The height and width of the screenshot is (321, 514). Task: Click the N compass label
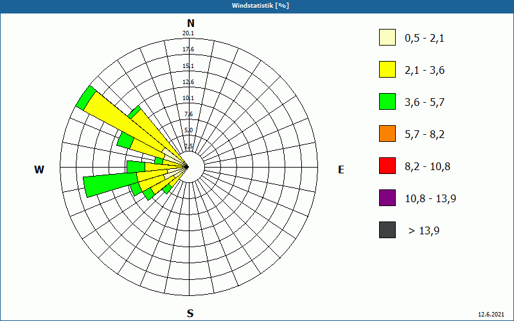tap(191, 23)
